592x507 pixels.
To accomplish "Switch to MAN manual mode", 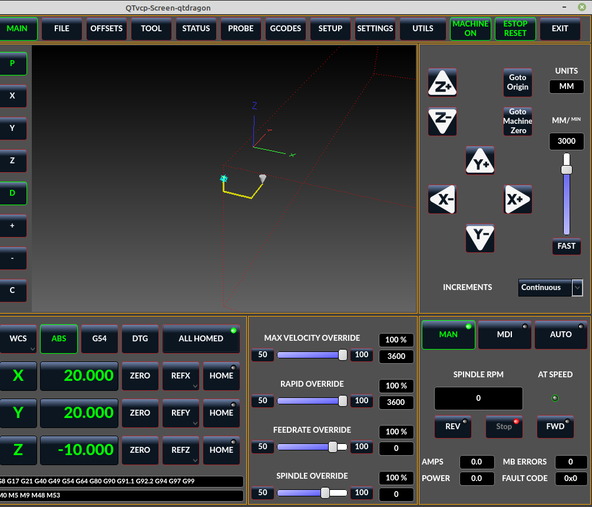I will coord(448,335).
